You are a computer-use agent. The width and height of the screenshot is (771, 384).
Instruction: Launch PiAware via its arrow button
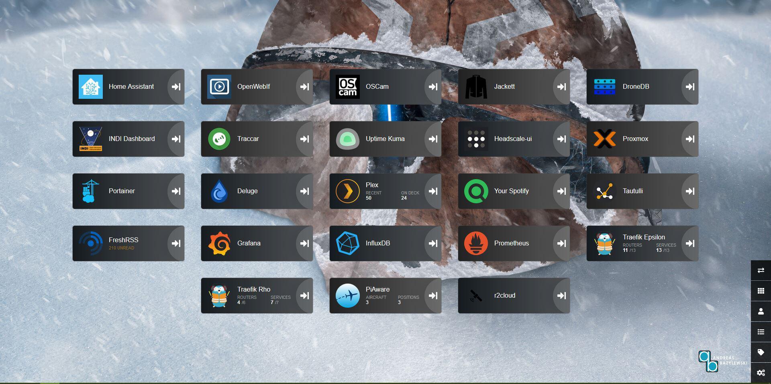pyautogui.click(x=433, y=296)
